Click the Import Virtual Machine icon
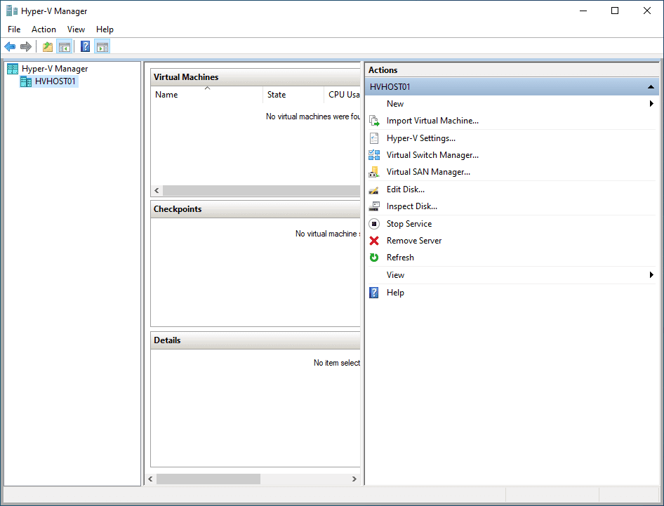The image size is (664, 506). pos(374,121)
